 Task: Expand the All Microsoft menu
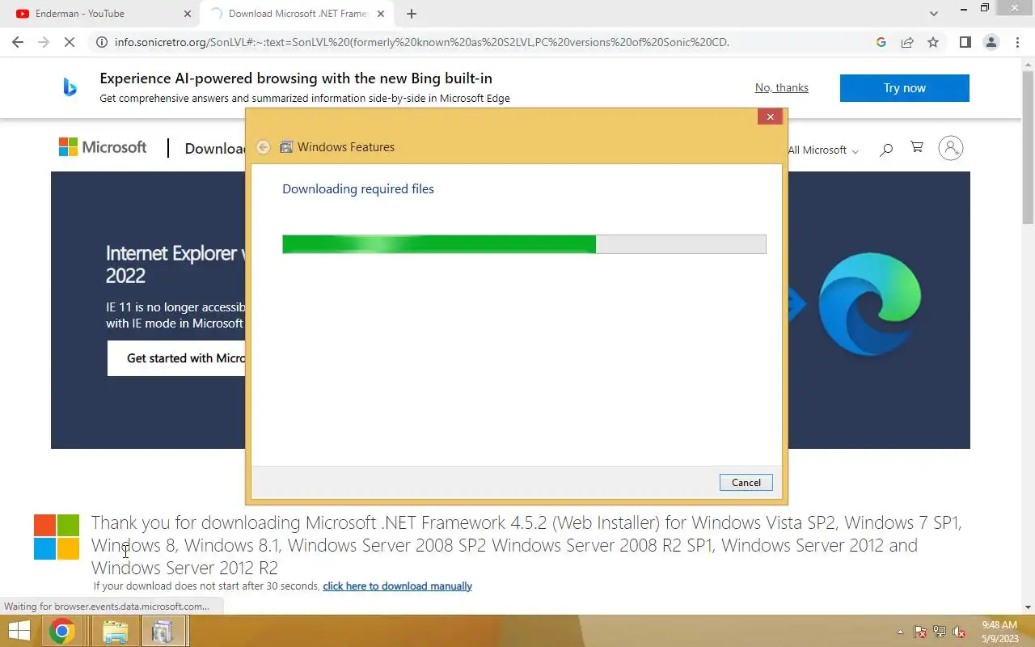[x=823, y=150]
